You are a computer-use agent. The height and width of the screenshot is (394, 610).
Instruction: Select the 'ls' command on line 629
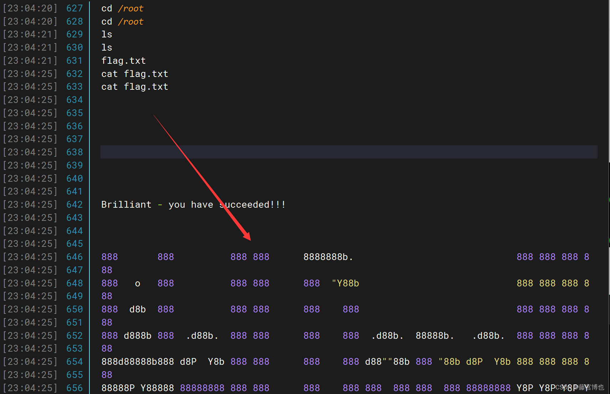107,34
